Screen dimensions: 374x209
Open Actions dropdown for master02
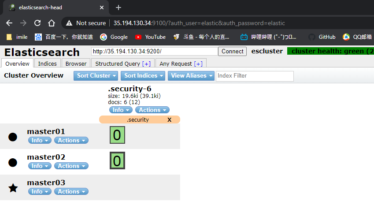coord(71,166)
